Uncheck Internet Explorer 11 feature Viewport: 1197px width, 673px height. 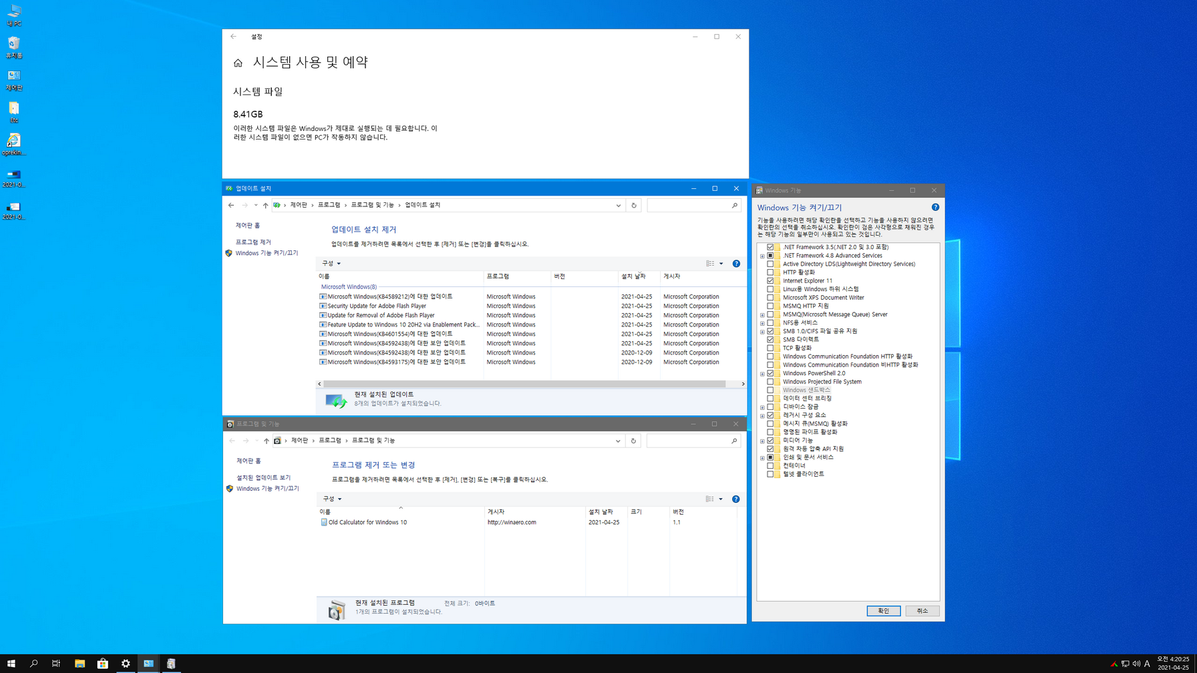pos(770,281)
